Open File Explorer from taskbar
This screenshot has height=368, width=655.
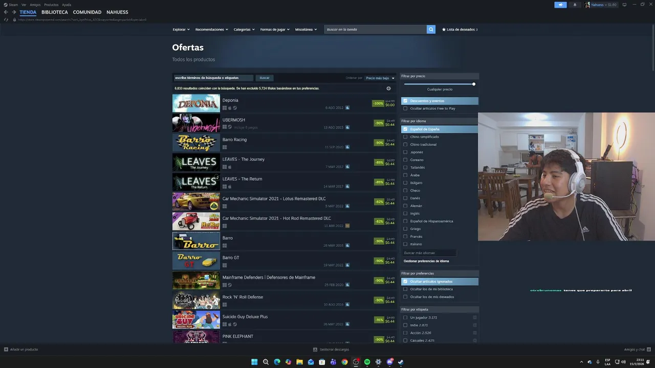299,362
